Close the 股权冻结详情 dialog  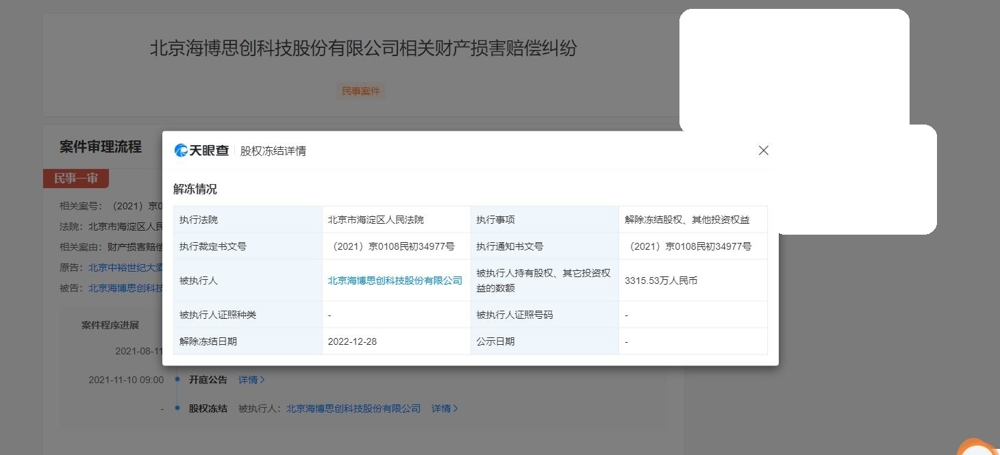tap(764, 151)
